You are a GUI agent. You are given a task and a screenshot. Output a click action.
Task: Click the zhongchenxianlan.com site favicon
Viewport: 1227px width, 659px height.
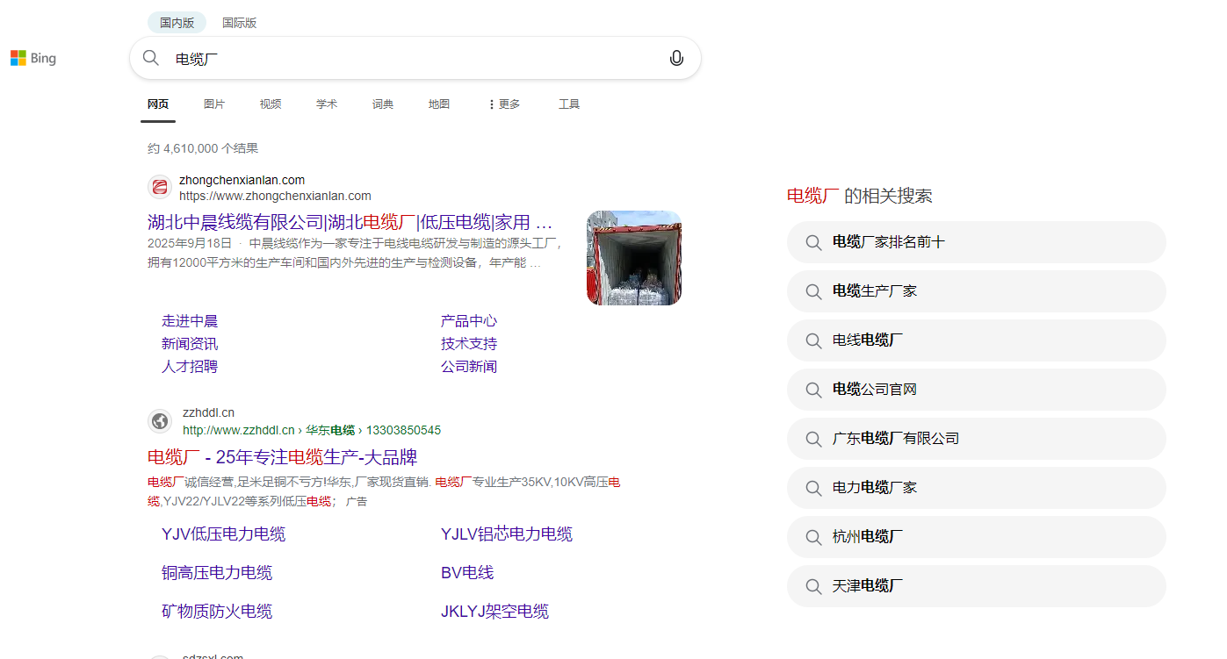click(x=160, y=187)
